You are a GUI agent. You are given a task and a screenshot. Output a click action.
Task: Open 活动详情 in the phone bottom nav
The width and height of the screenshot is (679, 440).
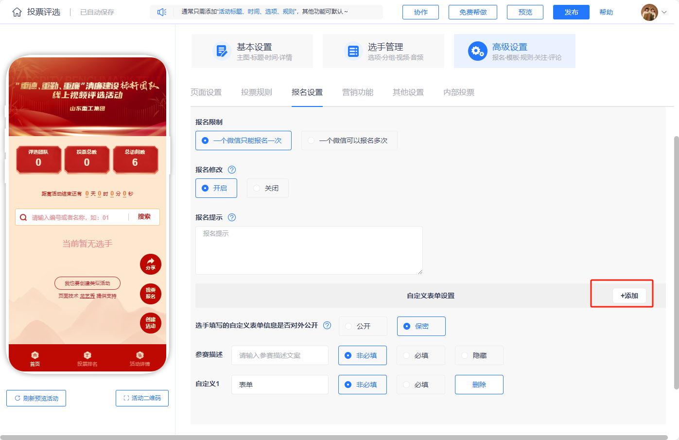pos(139,359)
